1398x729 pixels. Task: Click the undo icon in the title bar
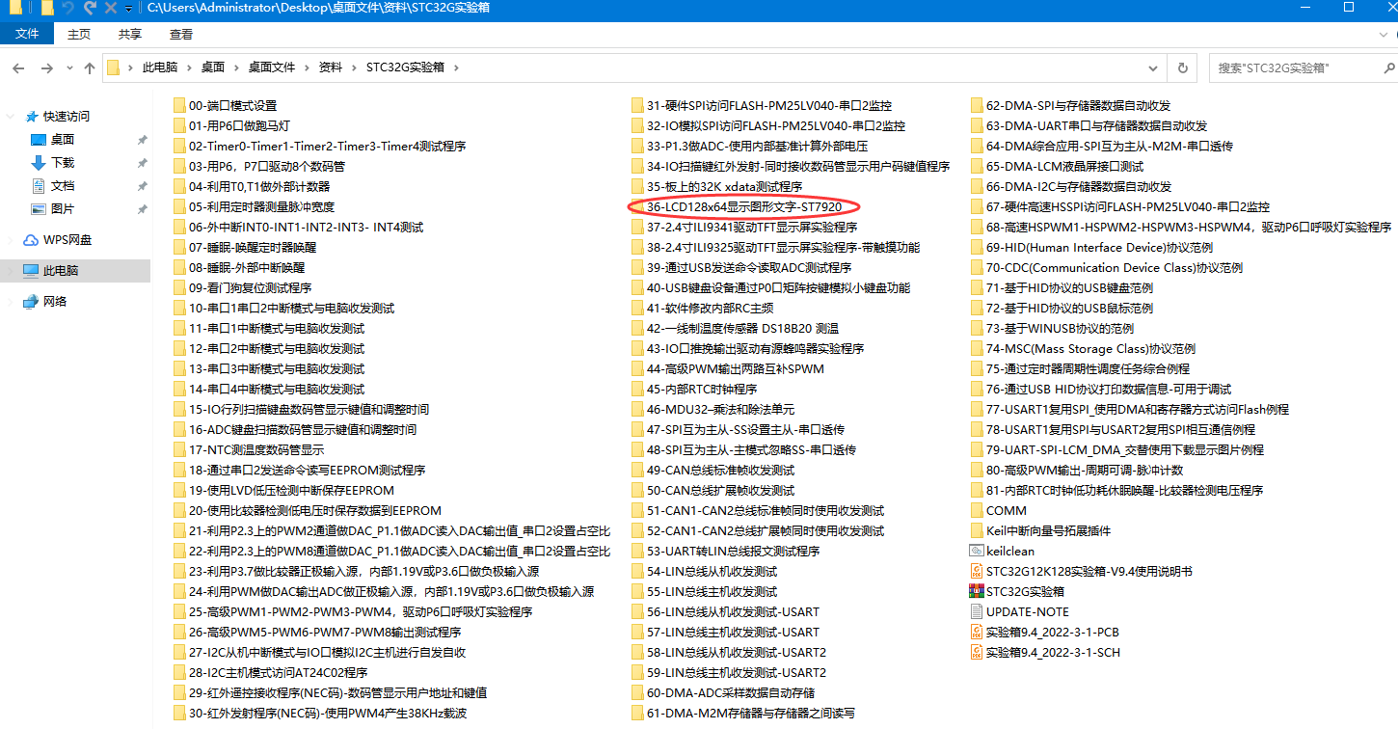(67, 8)
